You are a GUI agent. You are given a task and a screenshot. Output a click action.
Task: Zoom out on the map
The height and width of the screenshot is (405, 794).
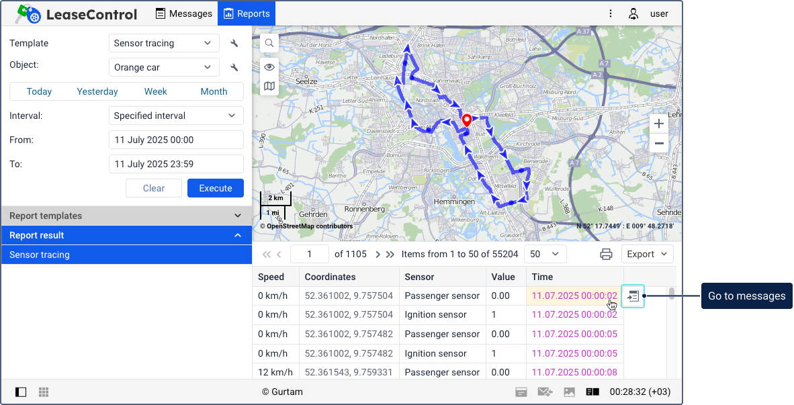659,144
